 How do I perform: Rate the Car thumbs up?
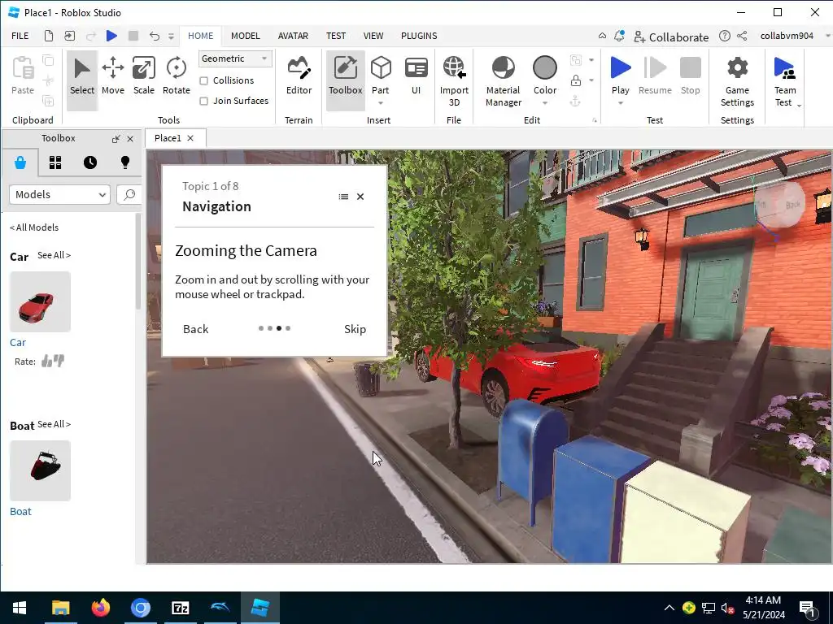click(x=46, y=362)
